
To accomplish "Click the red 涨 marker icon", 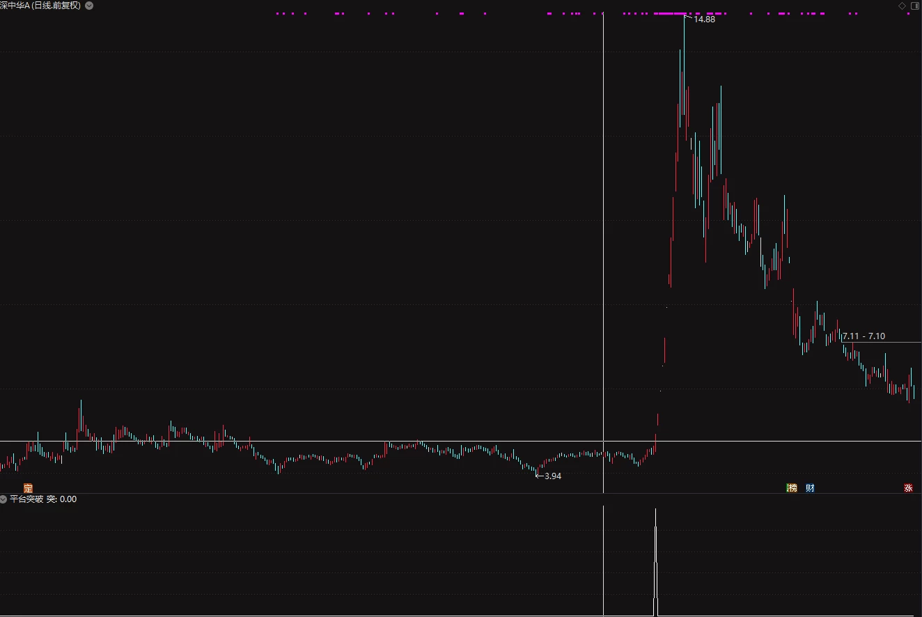I will (908, 488).
